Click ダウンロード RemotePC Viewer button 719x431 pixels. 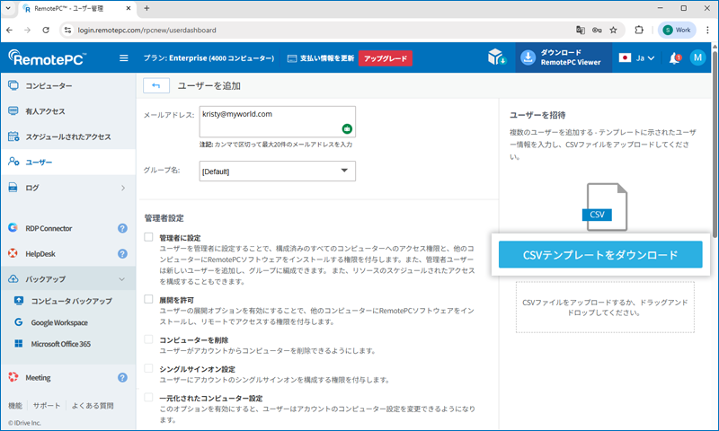[564, 57]
